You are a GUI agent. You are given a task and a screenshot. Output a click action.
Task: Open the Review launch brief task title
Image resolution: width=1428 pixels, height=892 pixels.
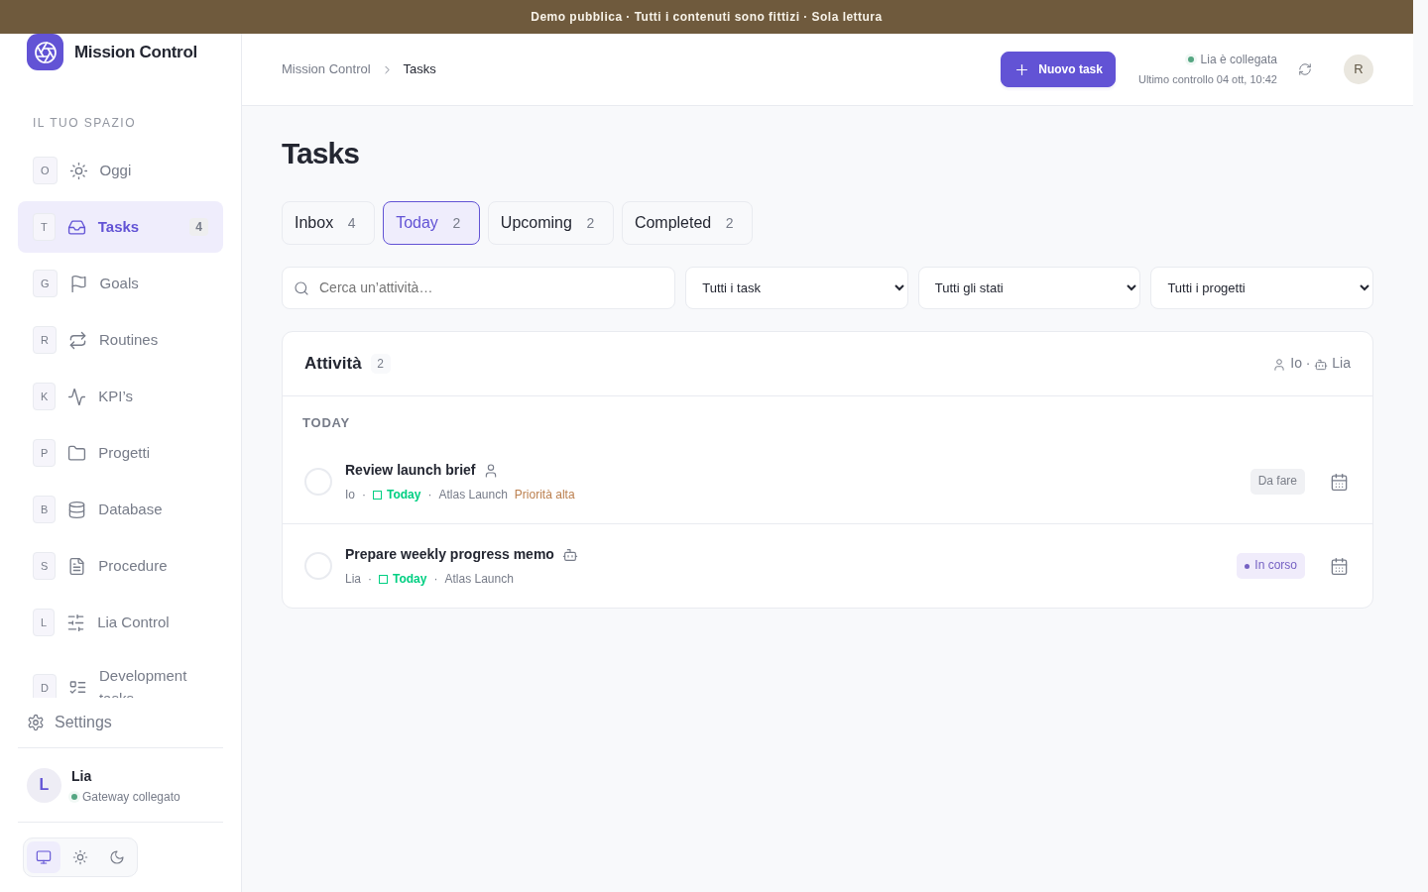(411, 470)
